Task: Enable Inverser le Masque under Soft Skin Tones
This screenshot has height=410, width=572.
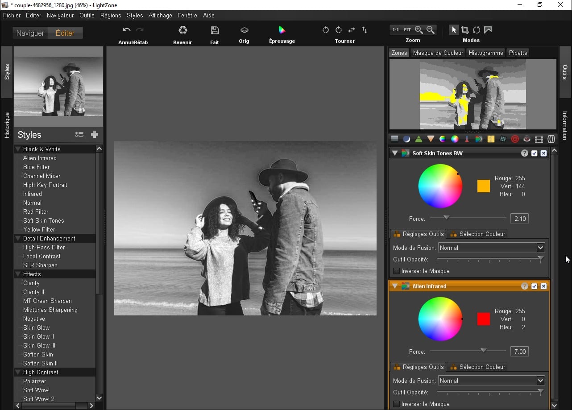Action: tap(396, 271)
